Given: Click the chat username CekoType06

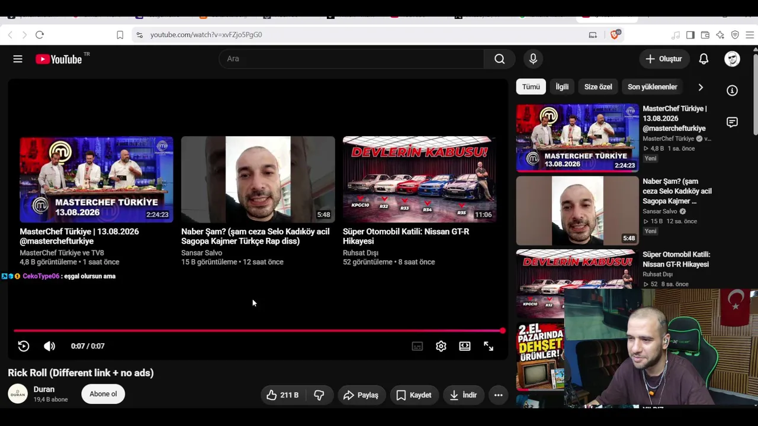Looking at the screenshot, I should point(41,276).
